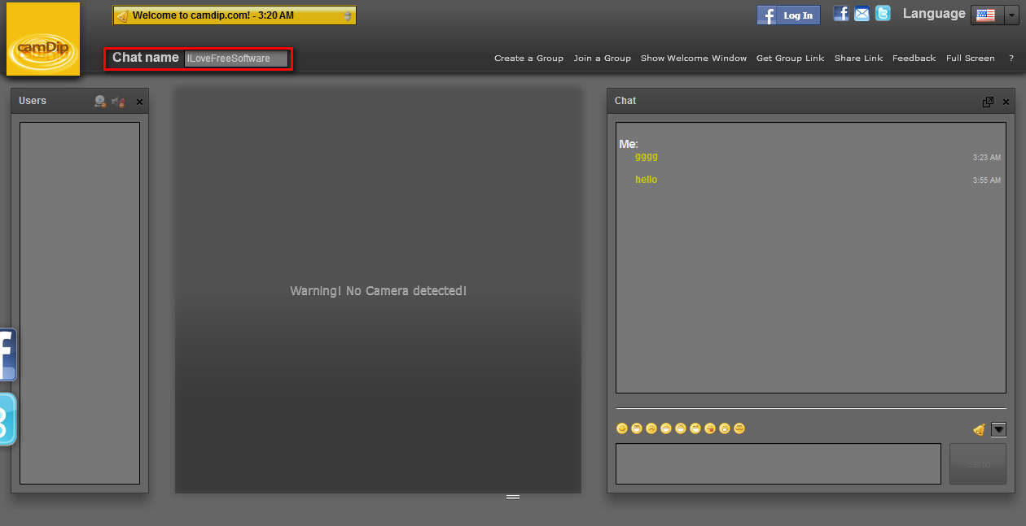The height and width of the screenshot is (526, 1026).
Task: Click the email envelope share icon
Action: (x=862, y=14)
